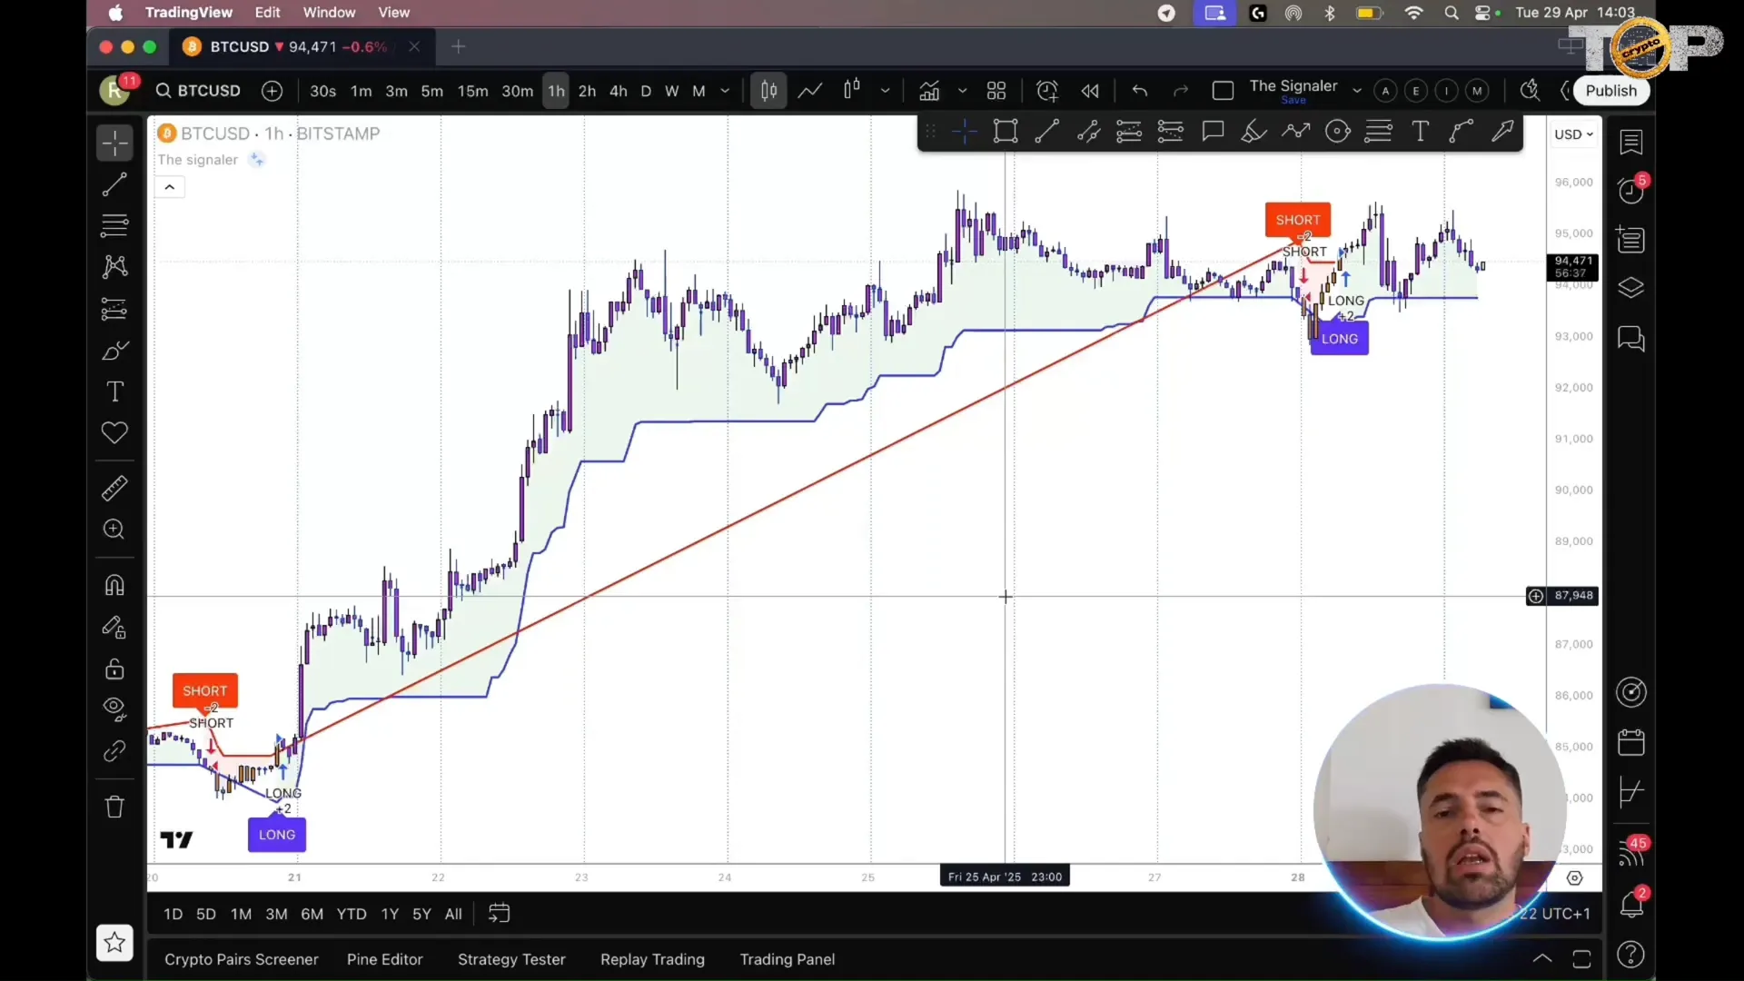The height and width of the screenshot is (981, 1744).
Task: Open the economic calendar panel
Action: (1631, 742)
